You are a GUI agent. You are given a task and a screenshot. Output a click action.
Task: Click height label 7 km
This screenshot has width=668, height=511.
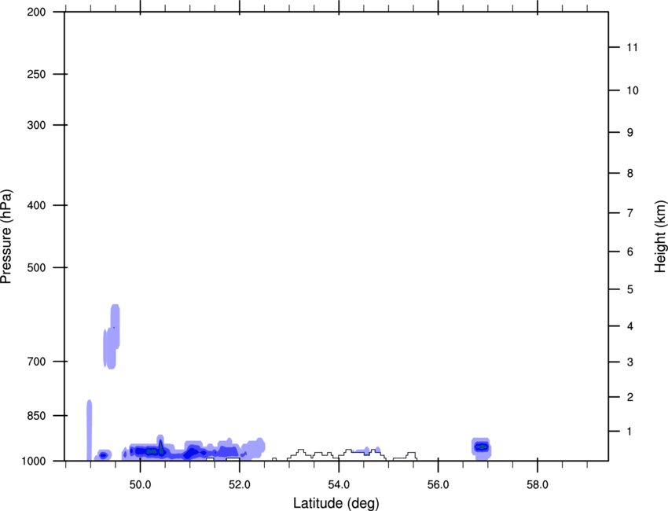point(630,213)
